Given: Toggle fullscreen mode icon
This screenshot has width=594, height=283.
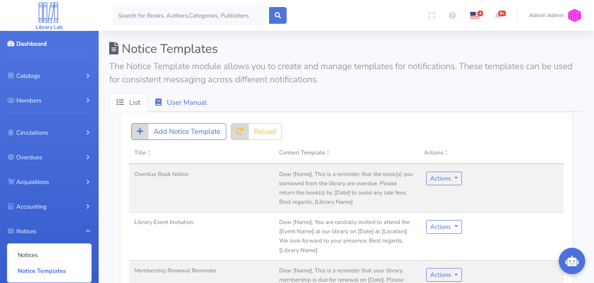Looking at the screenshot, I should tap(432, 15).
